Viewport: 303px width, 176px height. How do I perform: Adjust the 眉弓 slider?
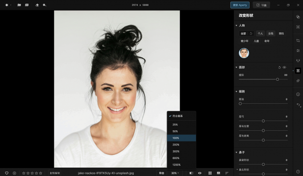pyautogui.click(x=263, y=121)
